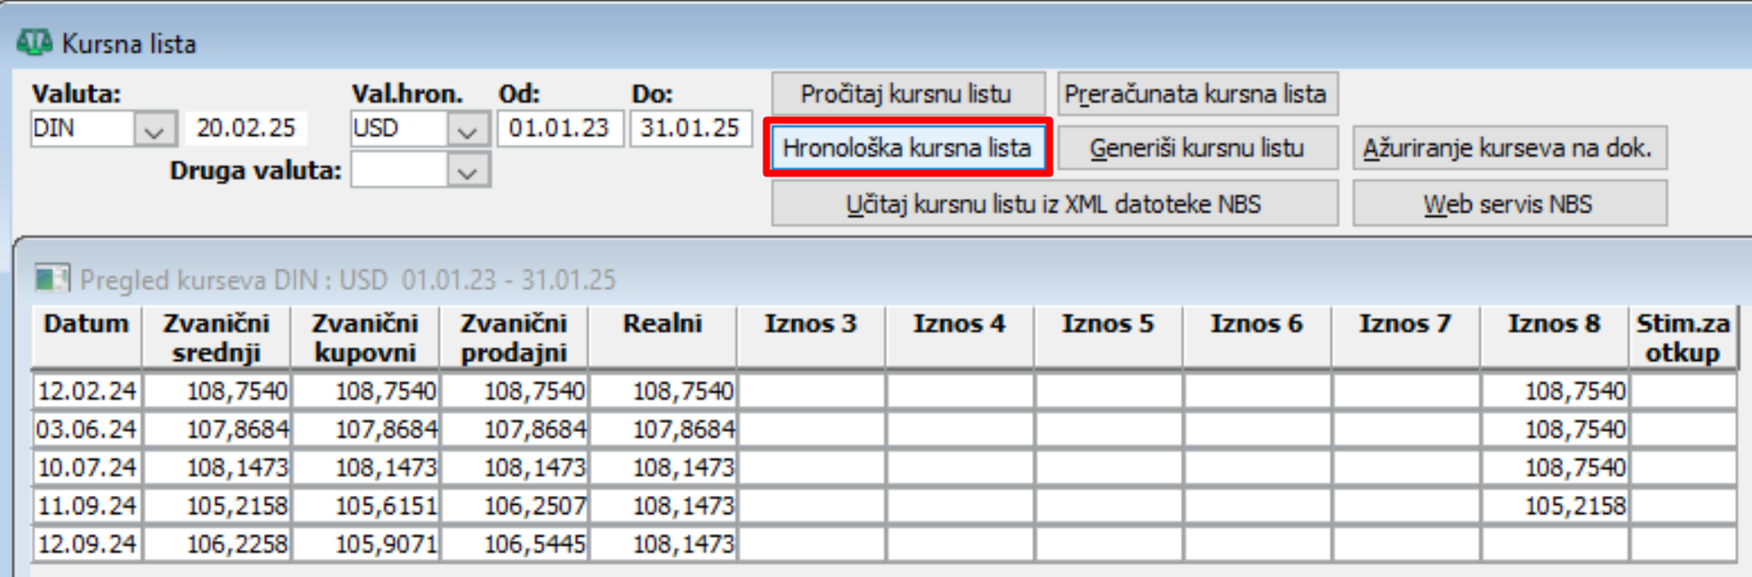
Task: Select the row dated 03.06.24
Action: pyautogui.click(x=885, y=429)
